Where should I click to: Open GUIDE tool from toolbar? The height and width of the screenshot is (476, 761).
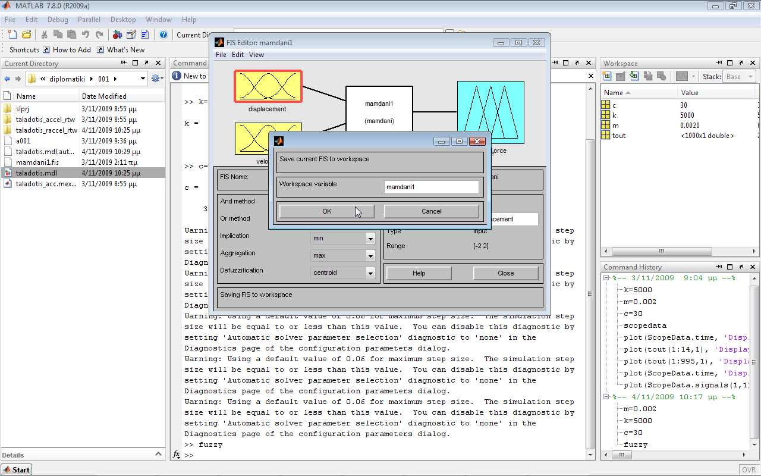(131, 35)
